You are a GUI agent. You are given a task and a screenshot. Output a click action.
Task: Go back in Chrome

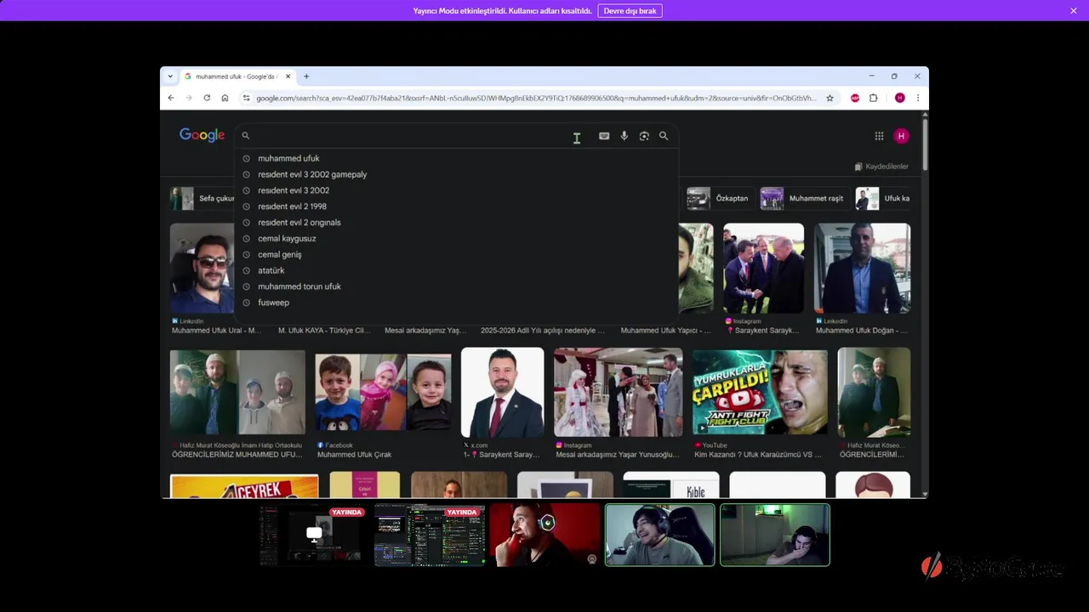pyautogui.click(x=171, y=98)
